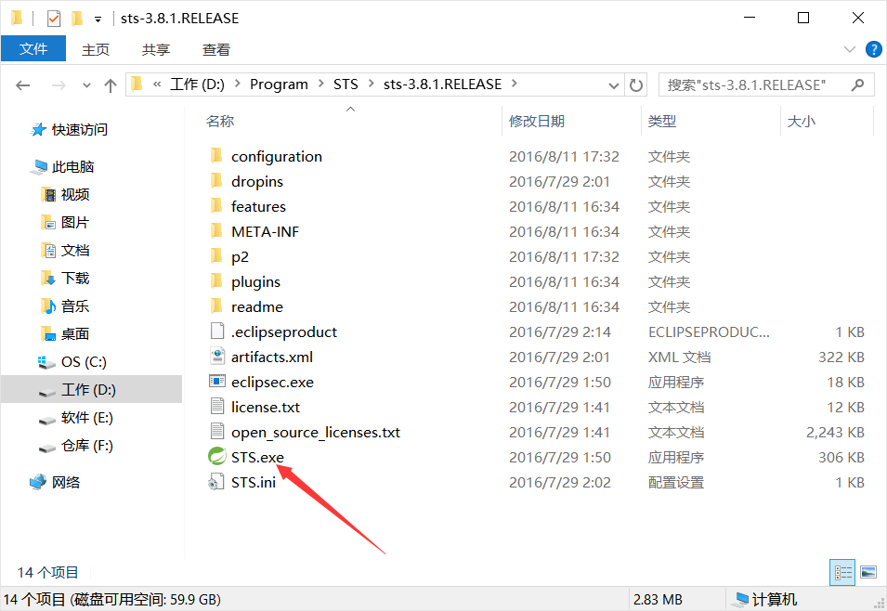Select the readme folder name

click(257, 306)
